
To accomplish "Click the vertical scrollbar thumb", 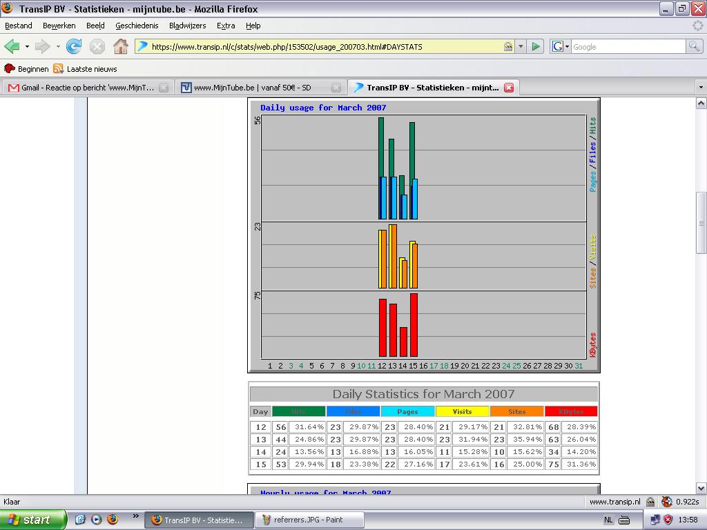I will (701, 223).
